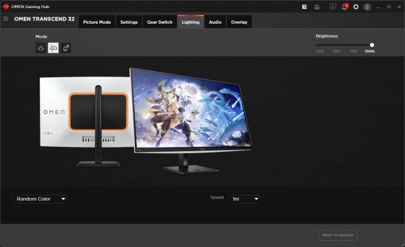Click the Reset to Default button
The width and height of the screenshot is (405, 247).
338,235
